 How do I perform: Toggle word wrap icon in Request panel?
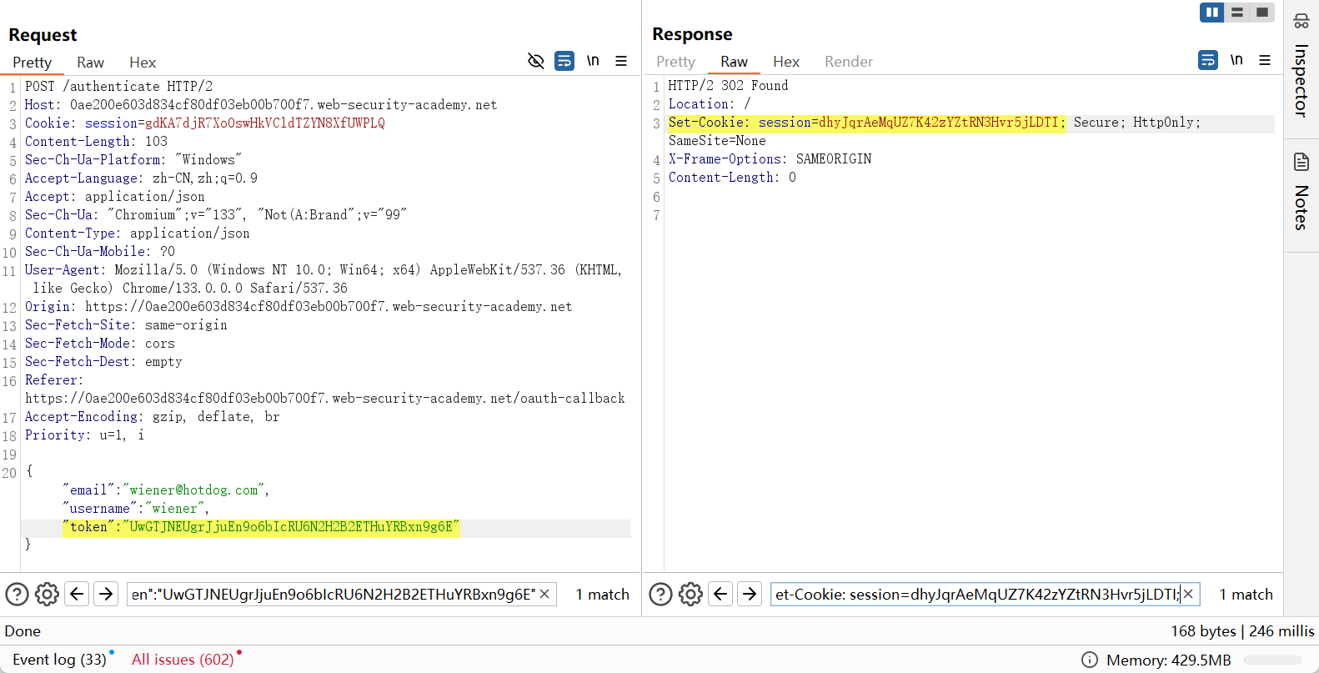coord(564,61)
